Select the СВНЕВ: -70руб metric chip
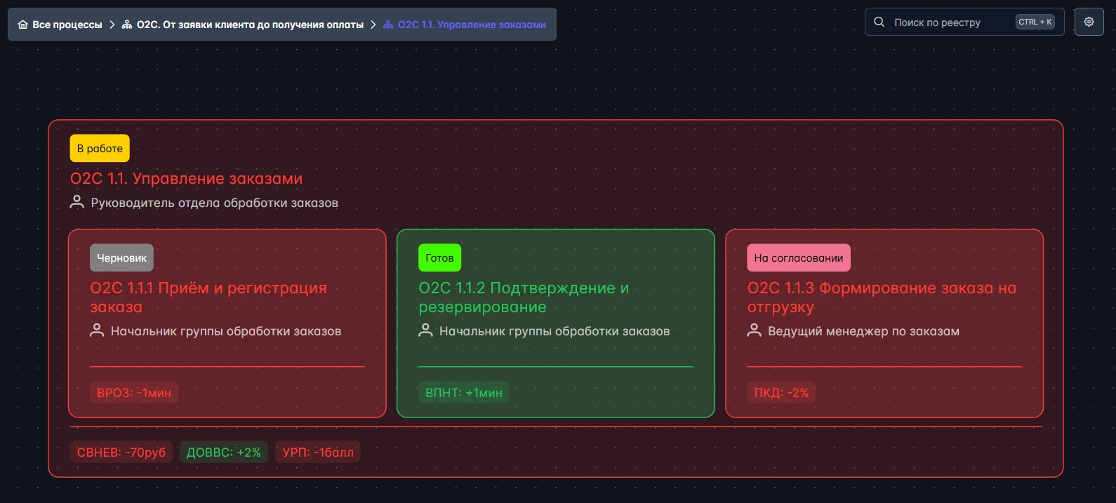The image size is (1116, 503). (x=121, y=452)
